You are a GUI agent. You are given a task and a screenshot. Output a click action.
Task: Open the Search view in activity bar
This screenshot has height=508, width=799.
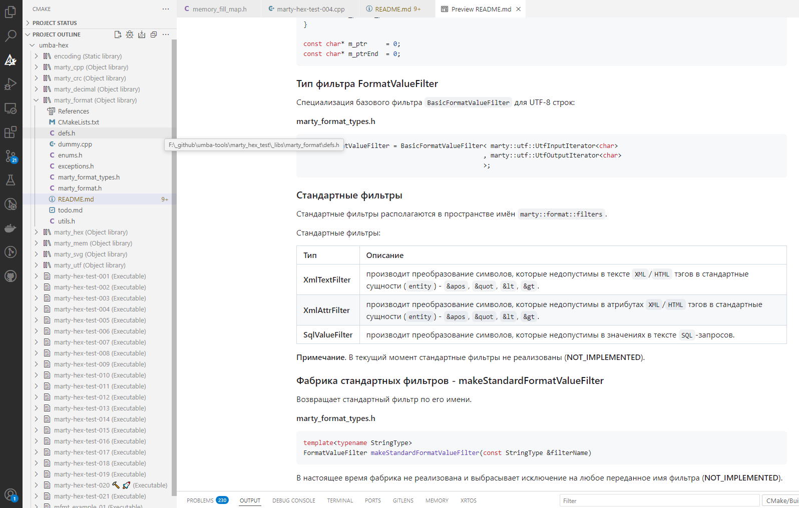point(11,36)
